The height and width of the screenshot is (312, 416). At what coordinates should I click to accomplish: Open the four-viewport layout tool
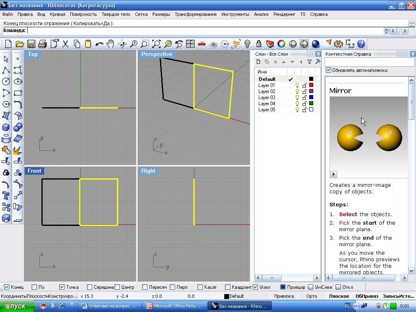click(190, 44)
